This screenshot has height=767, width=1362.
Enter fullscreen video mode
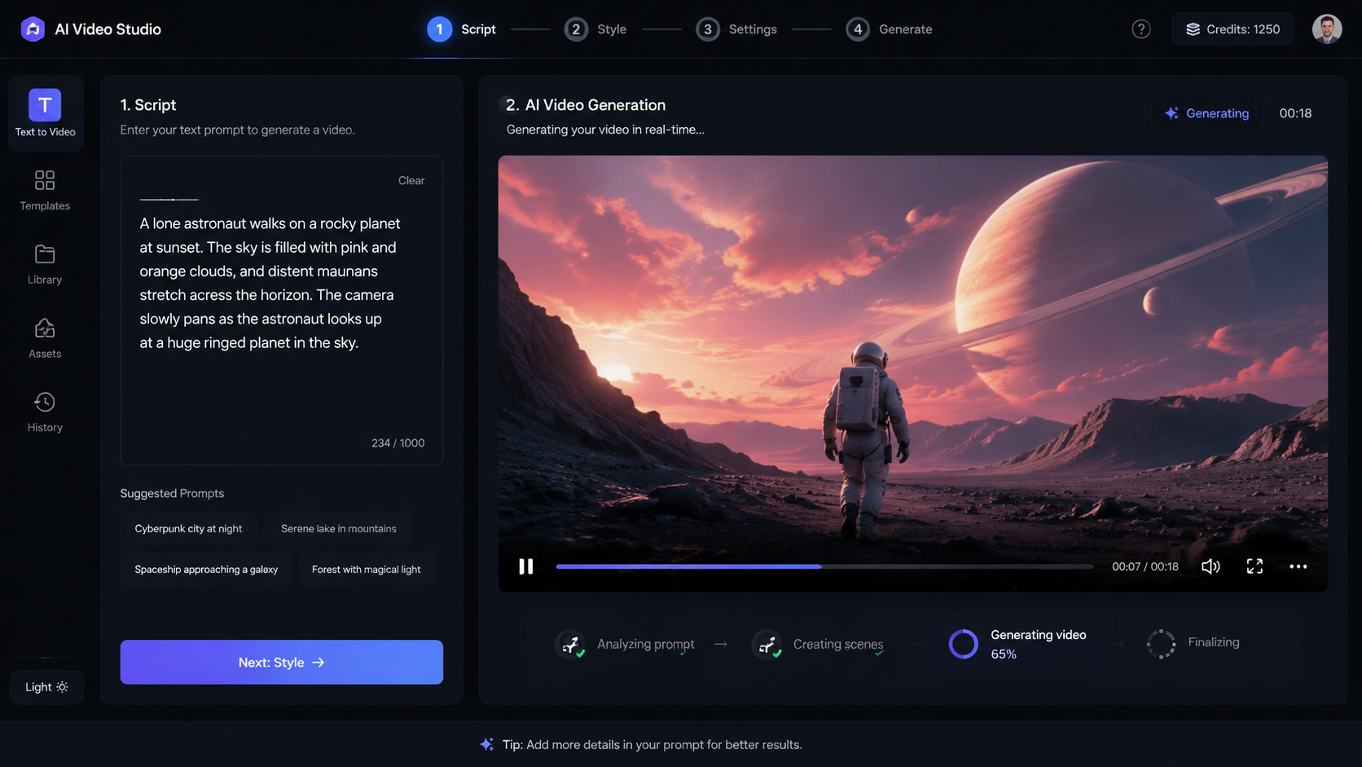click(1254, 566)
